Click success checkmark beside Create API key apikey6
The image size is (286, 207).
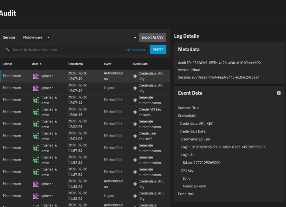[x=135, y=112]
